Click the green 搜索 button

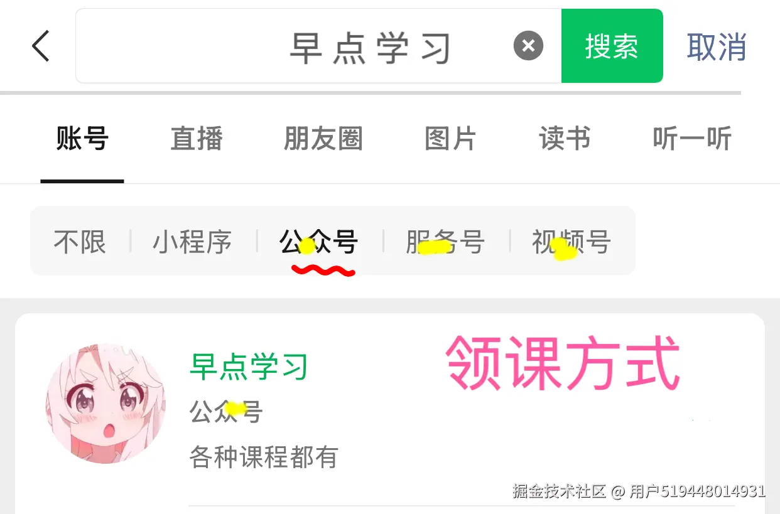612,46
